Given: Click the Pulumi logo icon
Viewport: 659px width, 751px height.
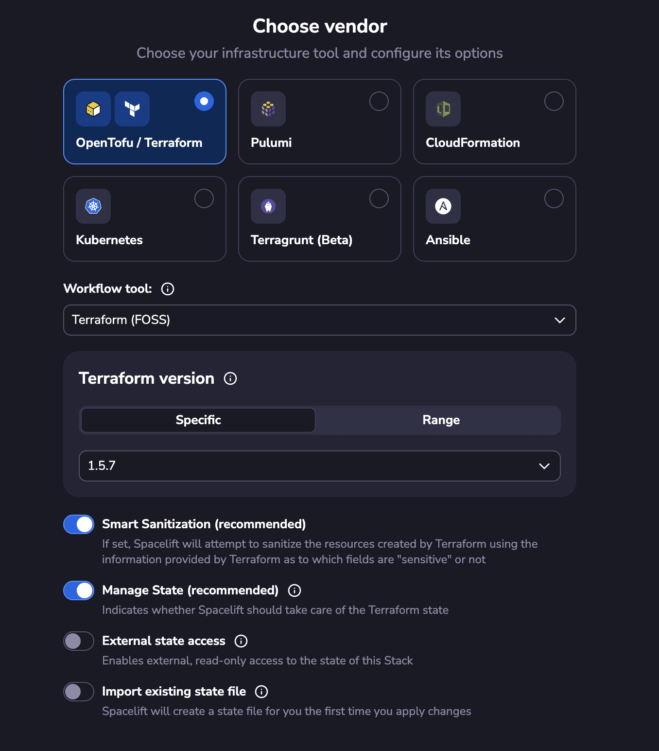Looking at the screenshot, I should (268, 109).
